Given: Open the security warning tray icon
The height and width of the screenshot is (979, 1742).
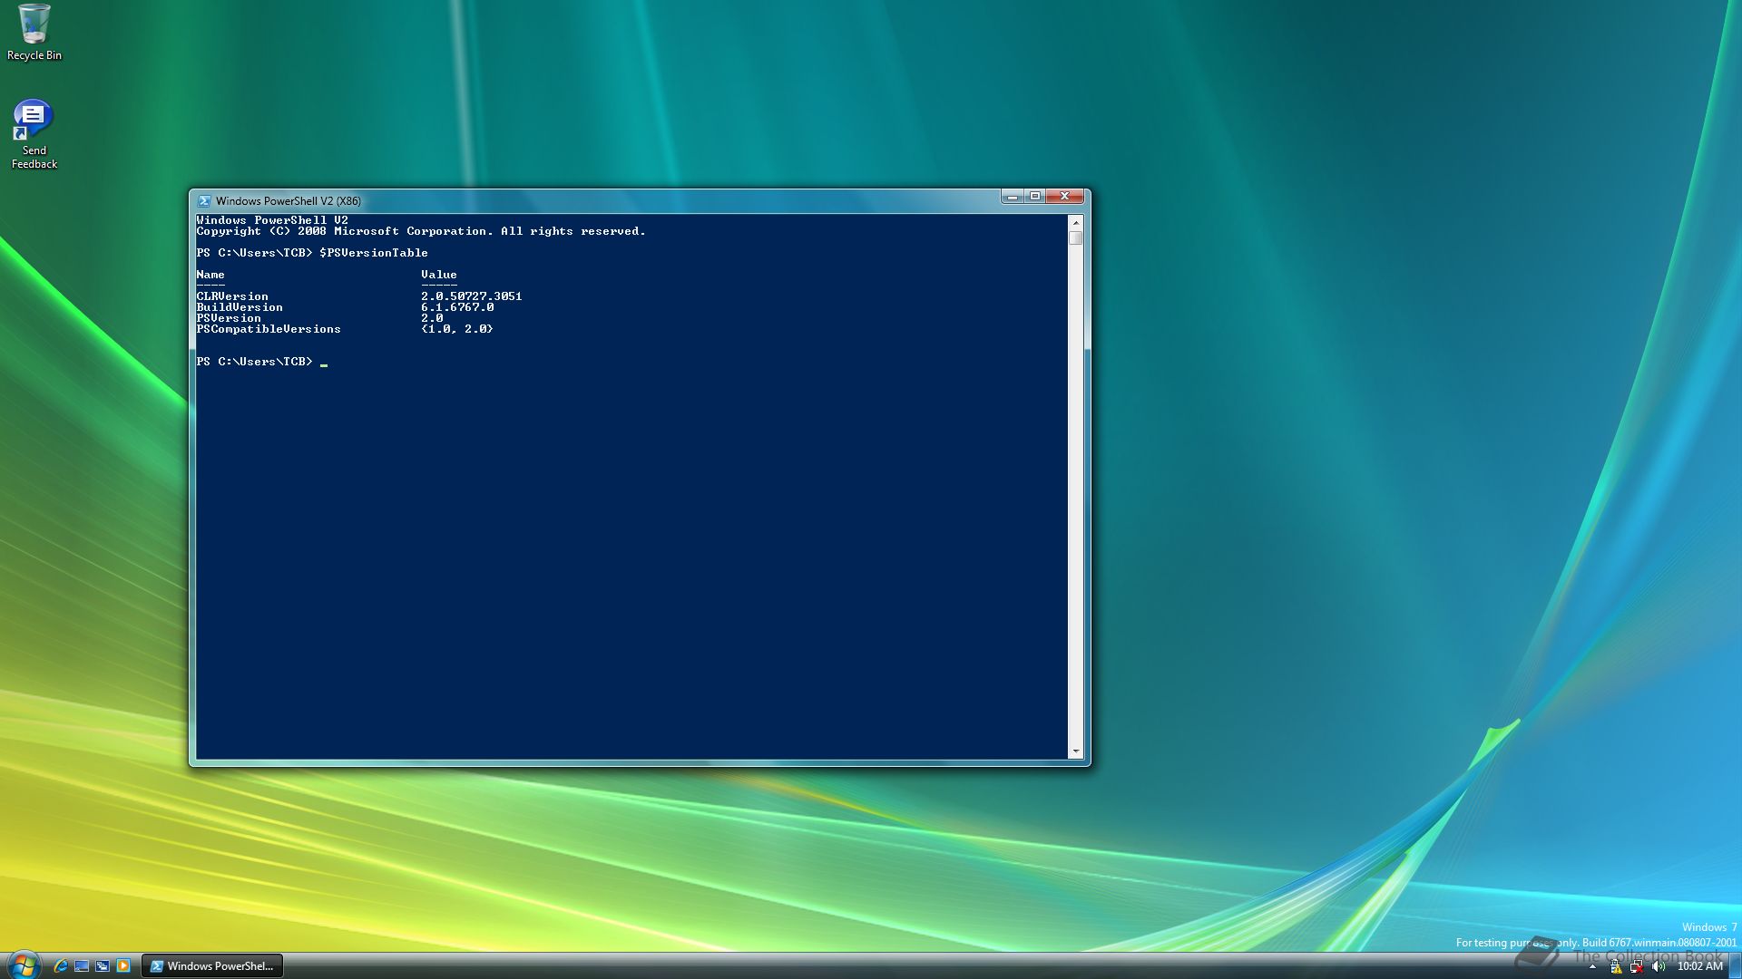Looking at the screenshot, I should click(1616, 967).
